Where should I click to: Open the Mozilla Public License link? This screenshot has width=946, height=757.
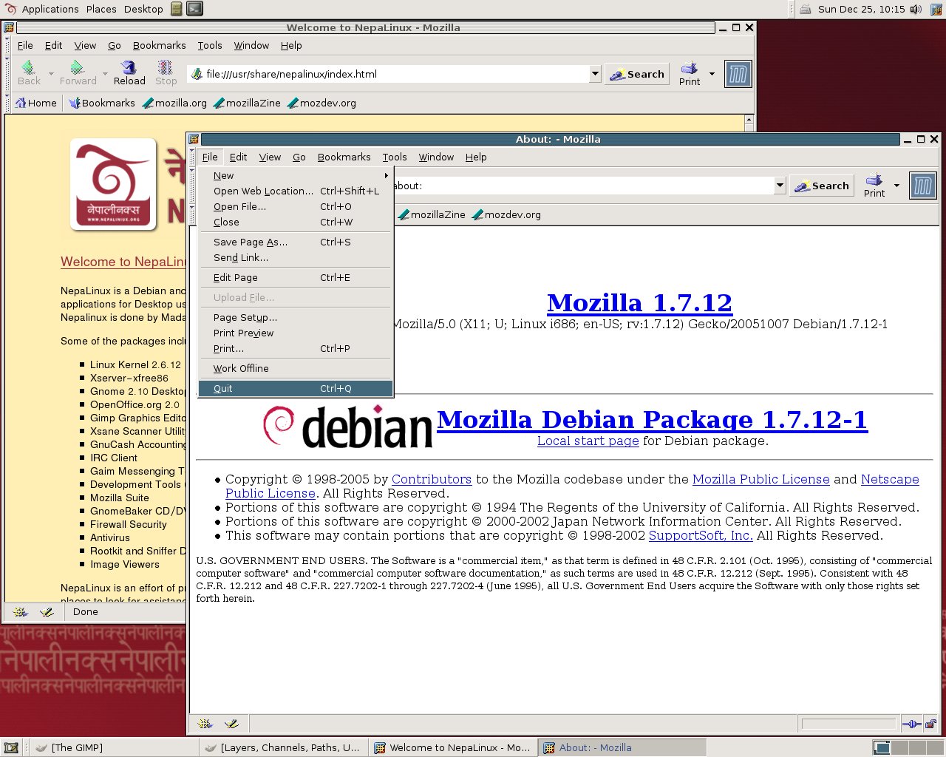click(761, 479)
